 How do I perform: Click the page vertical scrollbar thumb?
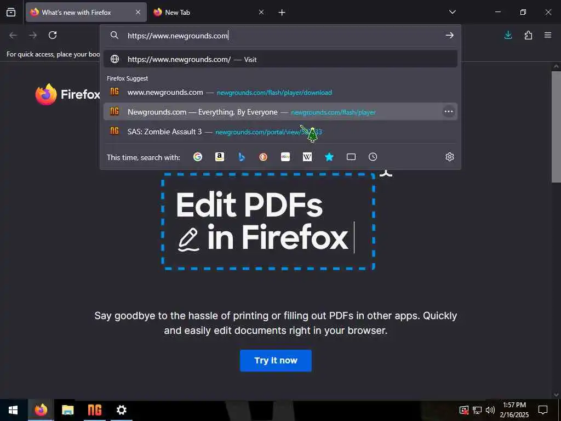pos(556,127)
